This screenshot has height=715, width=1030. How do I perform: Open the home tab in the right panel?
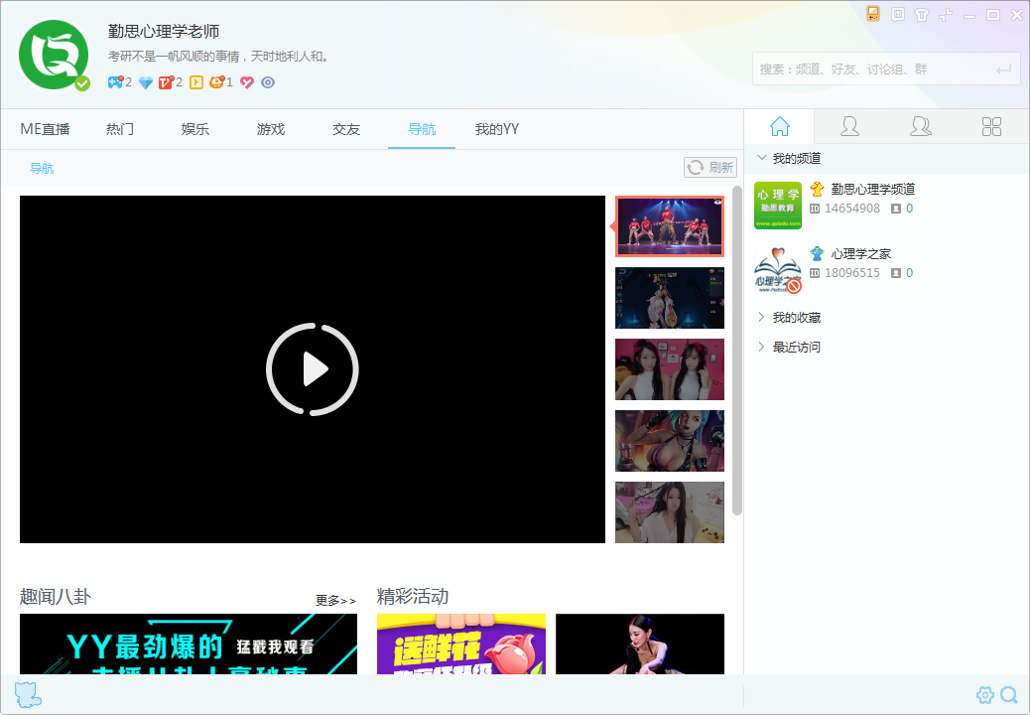[780, 126]
